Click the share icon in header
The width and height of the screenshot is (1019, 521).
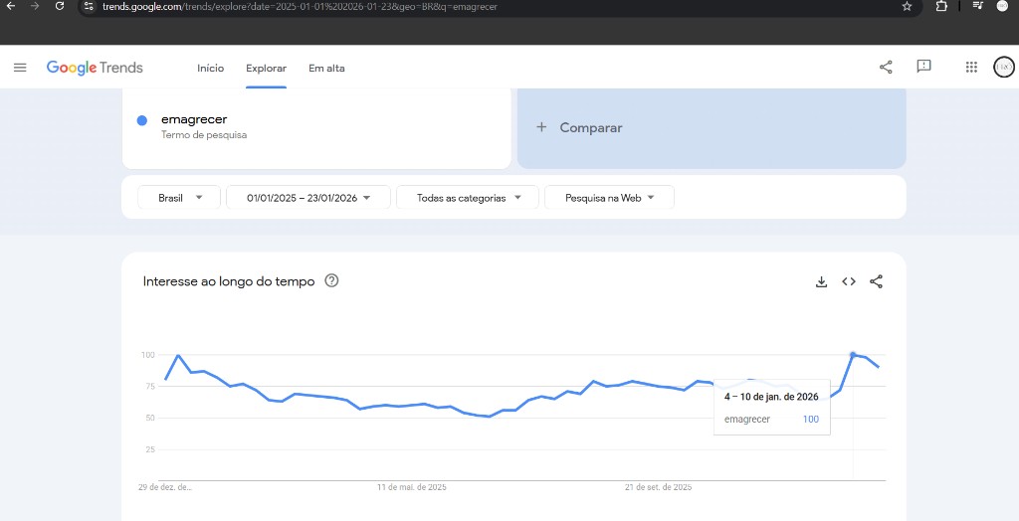886,68
